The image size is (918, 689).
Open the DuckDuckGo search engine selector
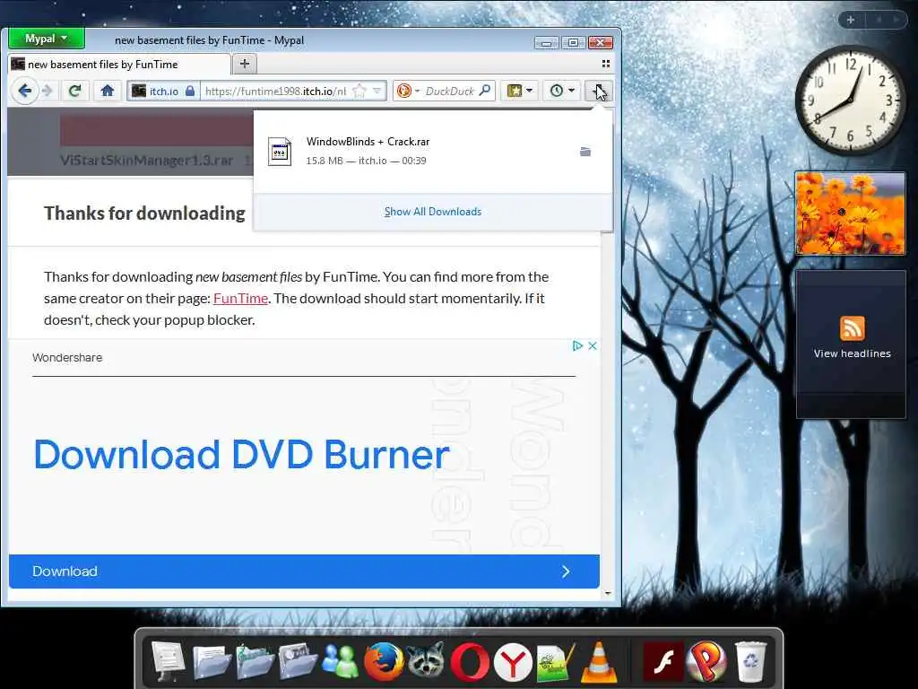coord(408,91)
